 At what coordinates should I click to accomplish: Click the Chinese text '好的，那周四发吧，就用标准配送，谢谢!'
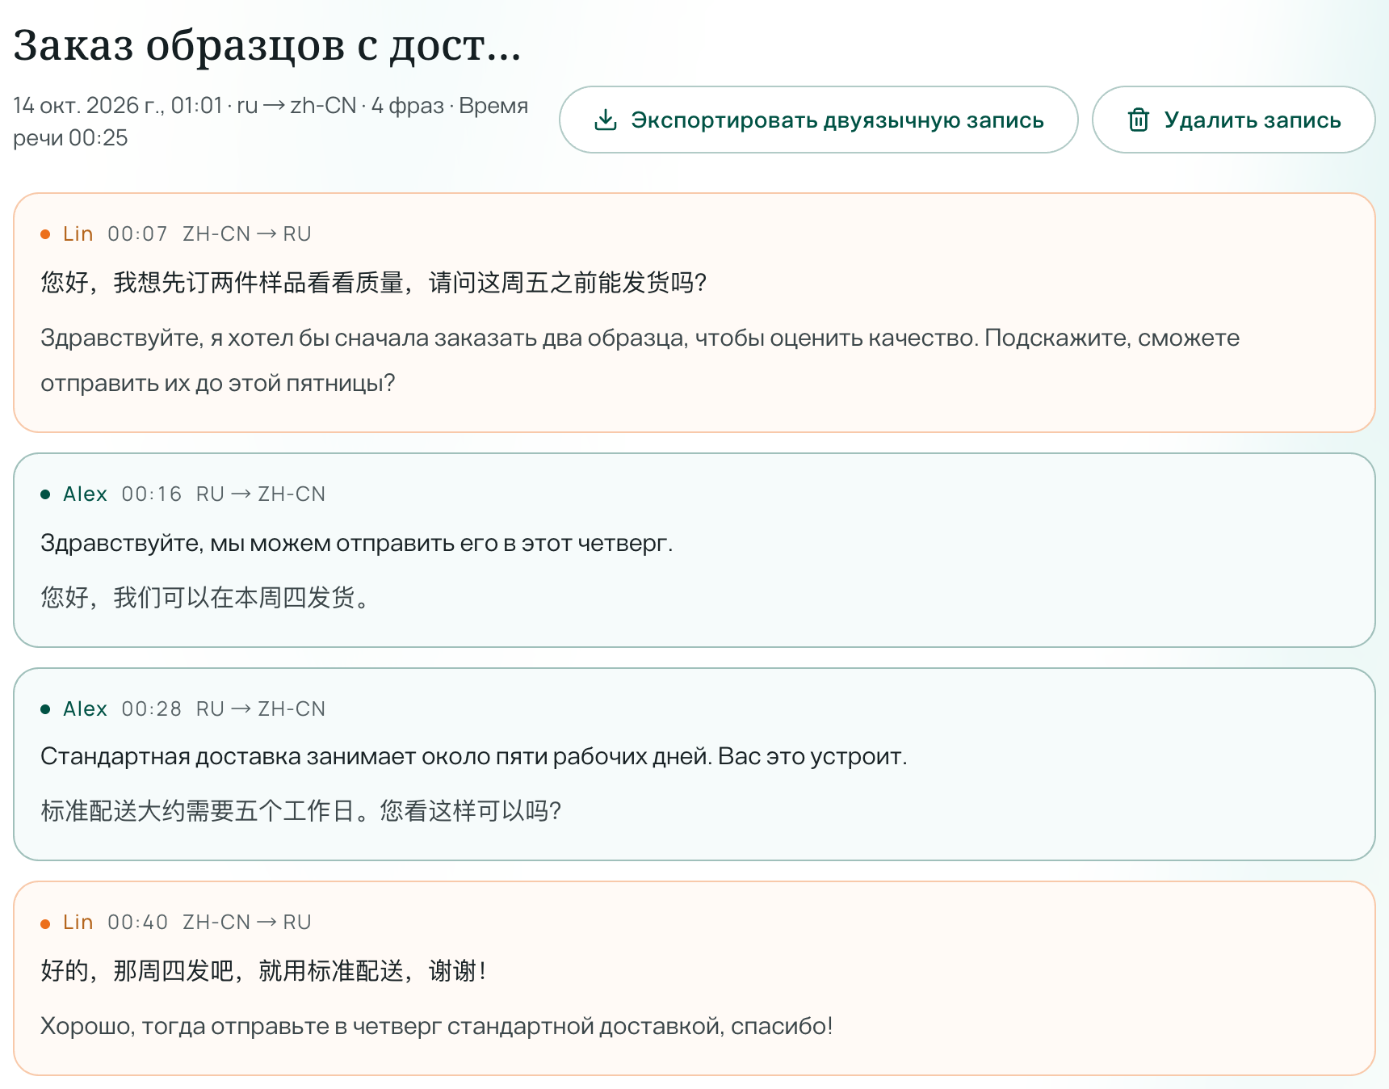click(x=263, y=971)
